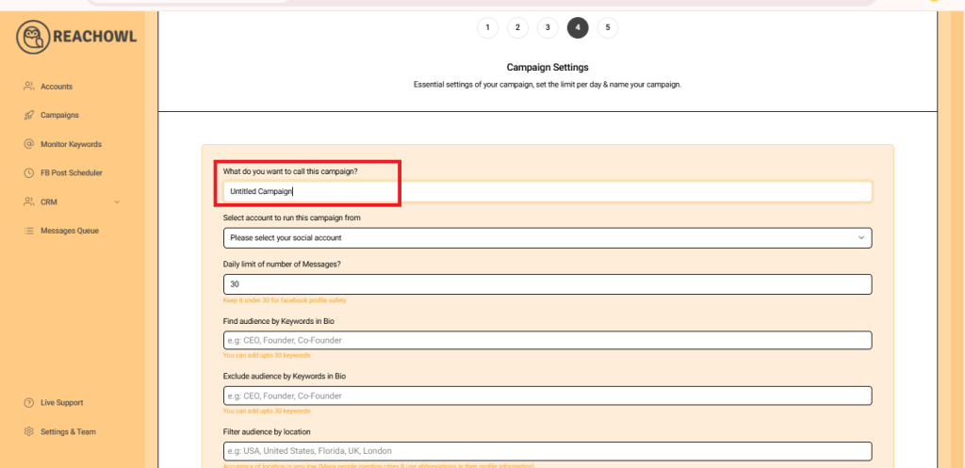Click the Live Support question mark icon
This screenshot has width=965, height=468.
pos(29,403)
